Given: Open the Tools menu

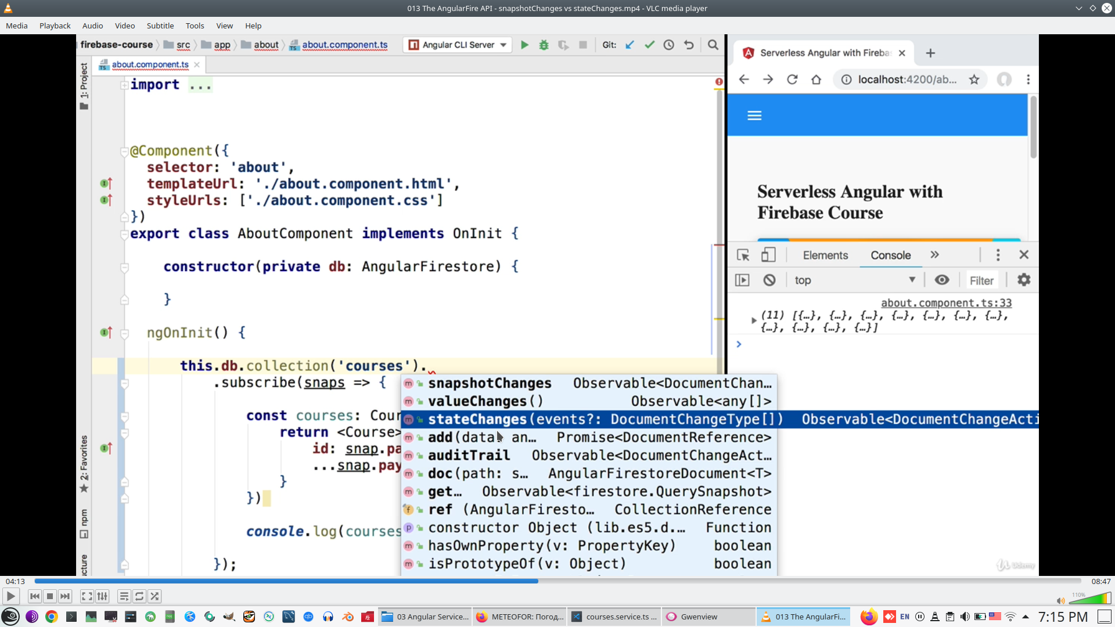Looking at the screenshot, I should tap(195, 26).
